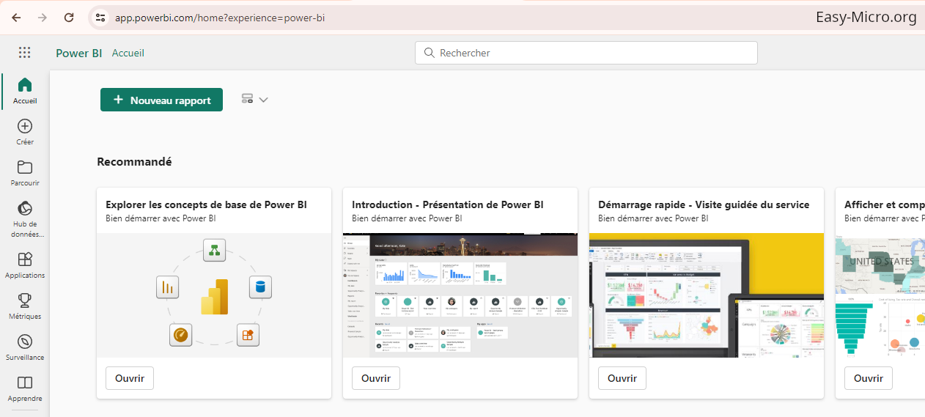Click title 'Démarrage rapide - Visite guidée du service'

click(704, 204)
